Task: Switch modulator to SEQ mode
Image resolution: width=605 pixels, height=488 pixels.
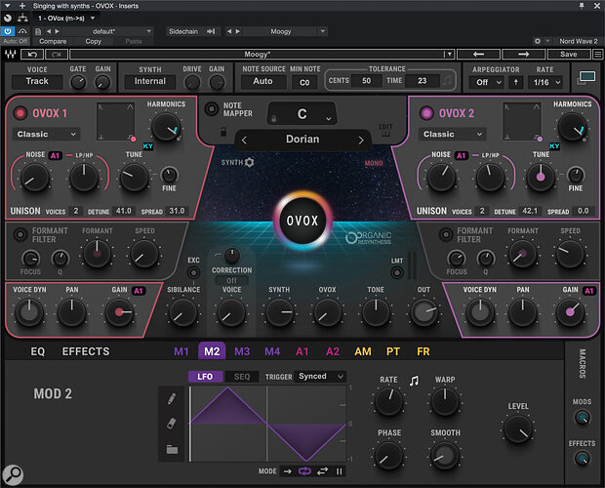Action: click(x=242, y=377)
